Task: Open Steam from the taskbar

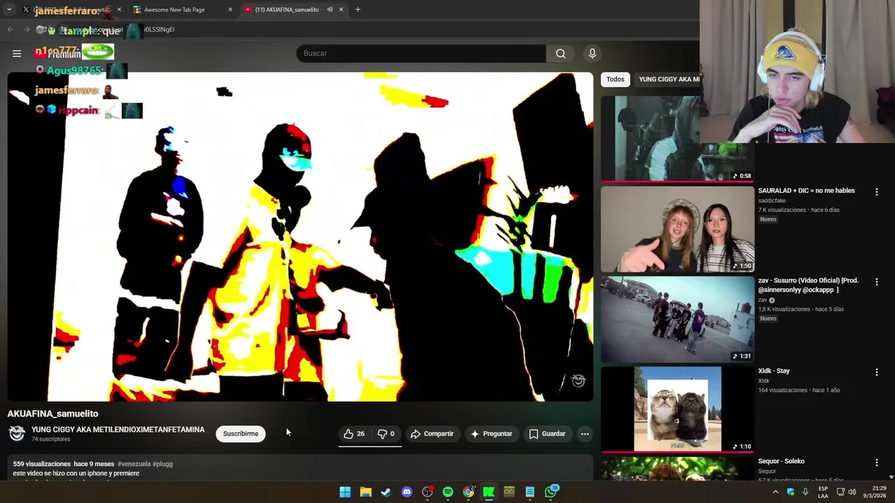Action: [386, 492]
